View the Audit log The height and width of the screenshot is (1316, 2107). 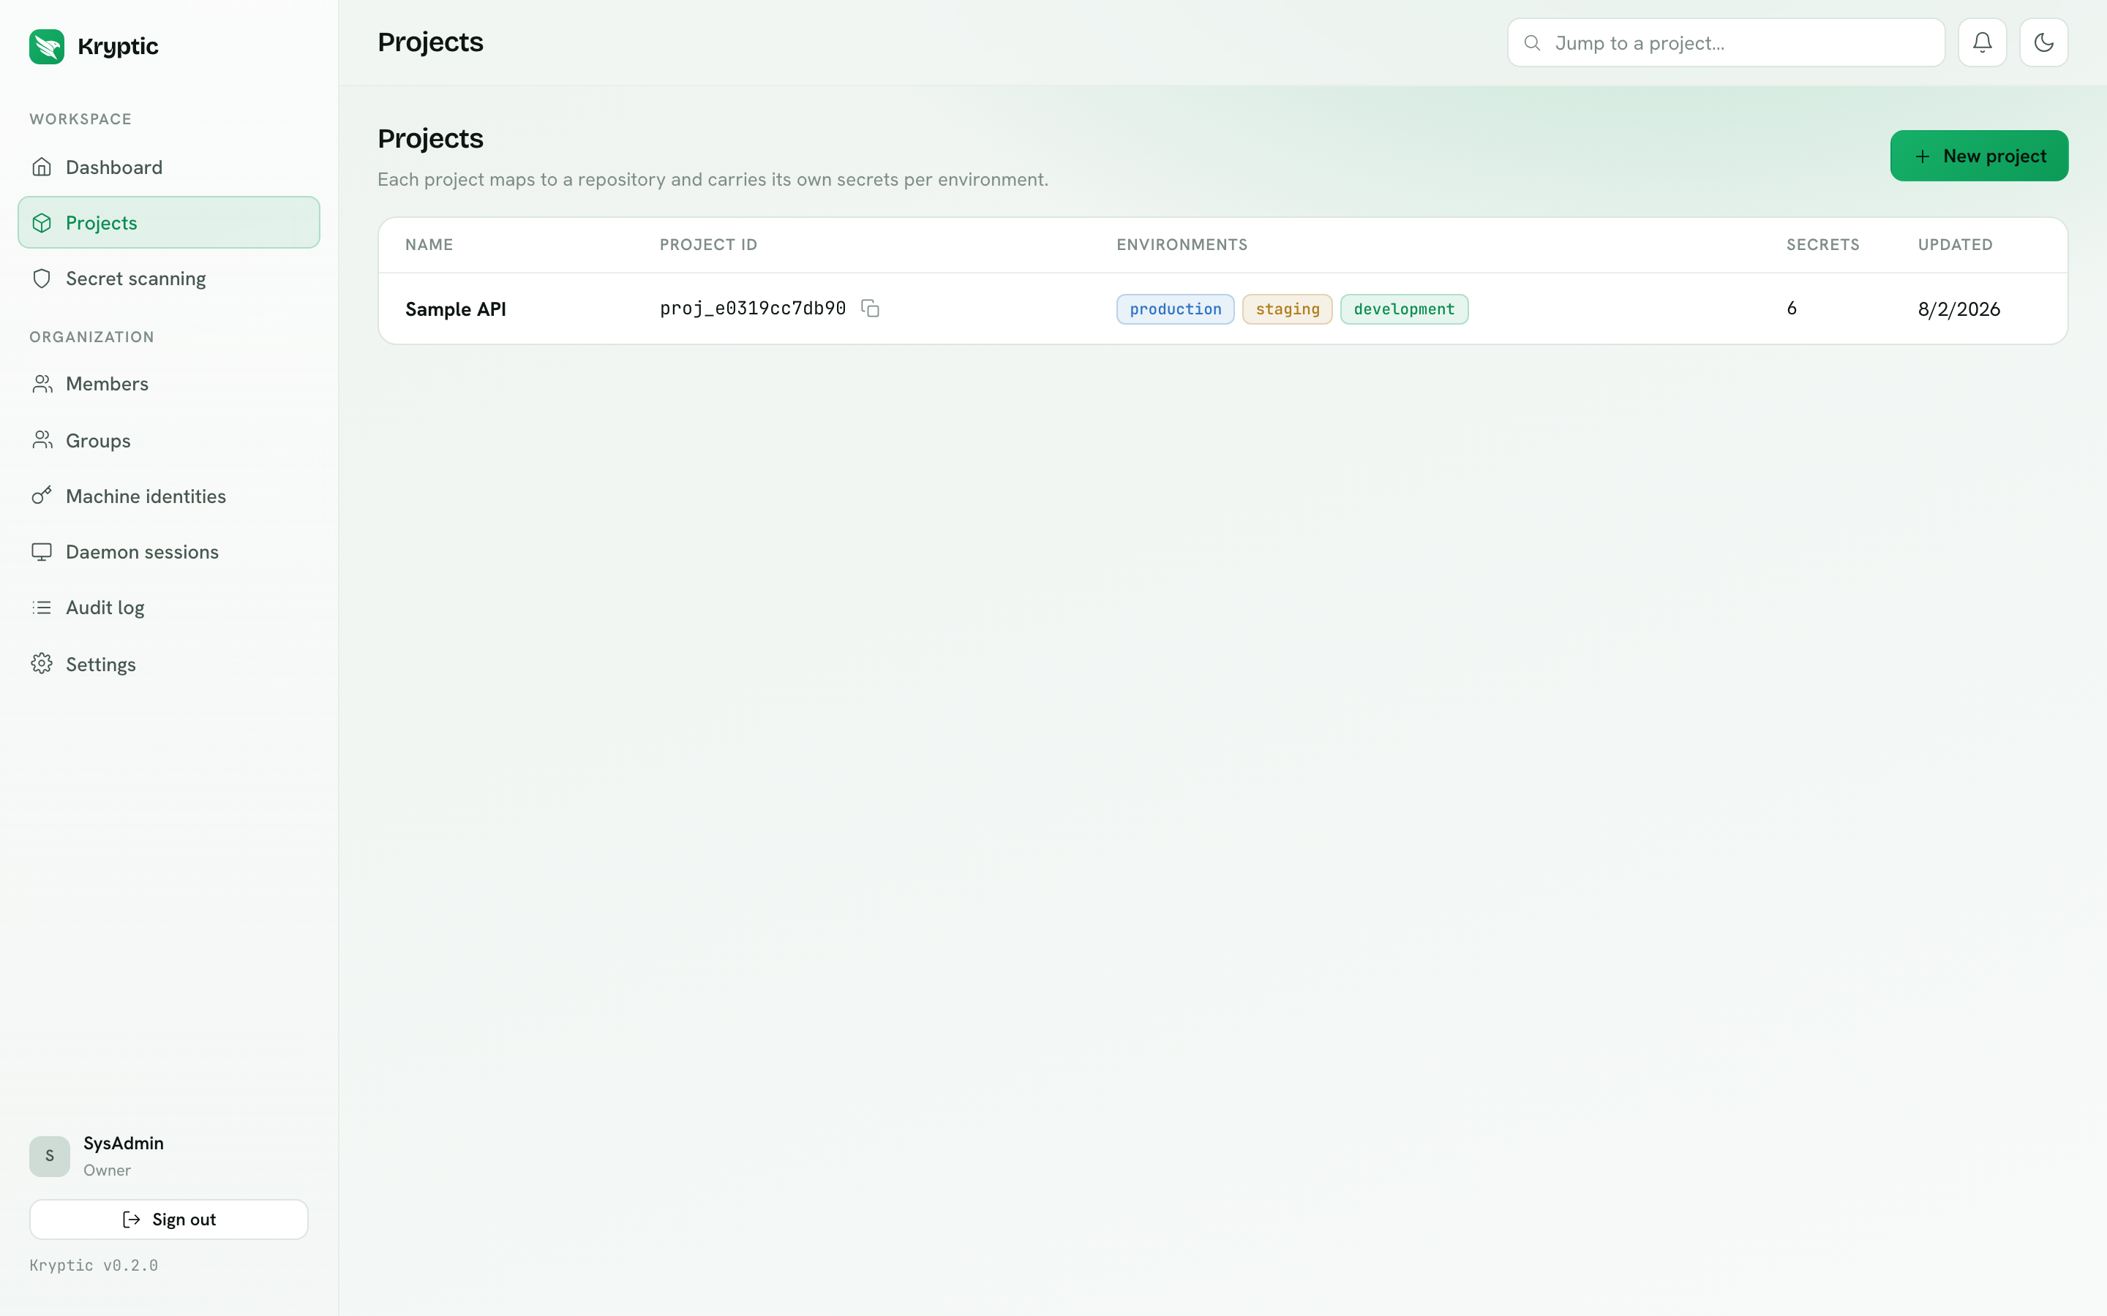tap(169, 608)
